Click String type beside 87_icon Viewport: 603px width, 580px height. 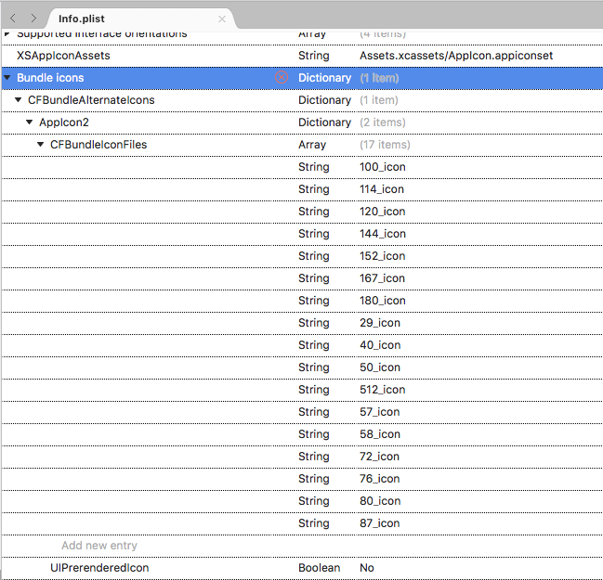[x=314, y=523]
